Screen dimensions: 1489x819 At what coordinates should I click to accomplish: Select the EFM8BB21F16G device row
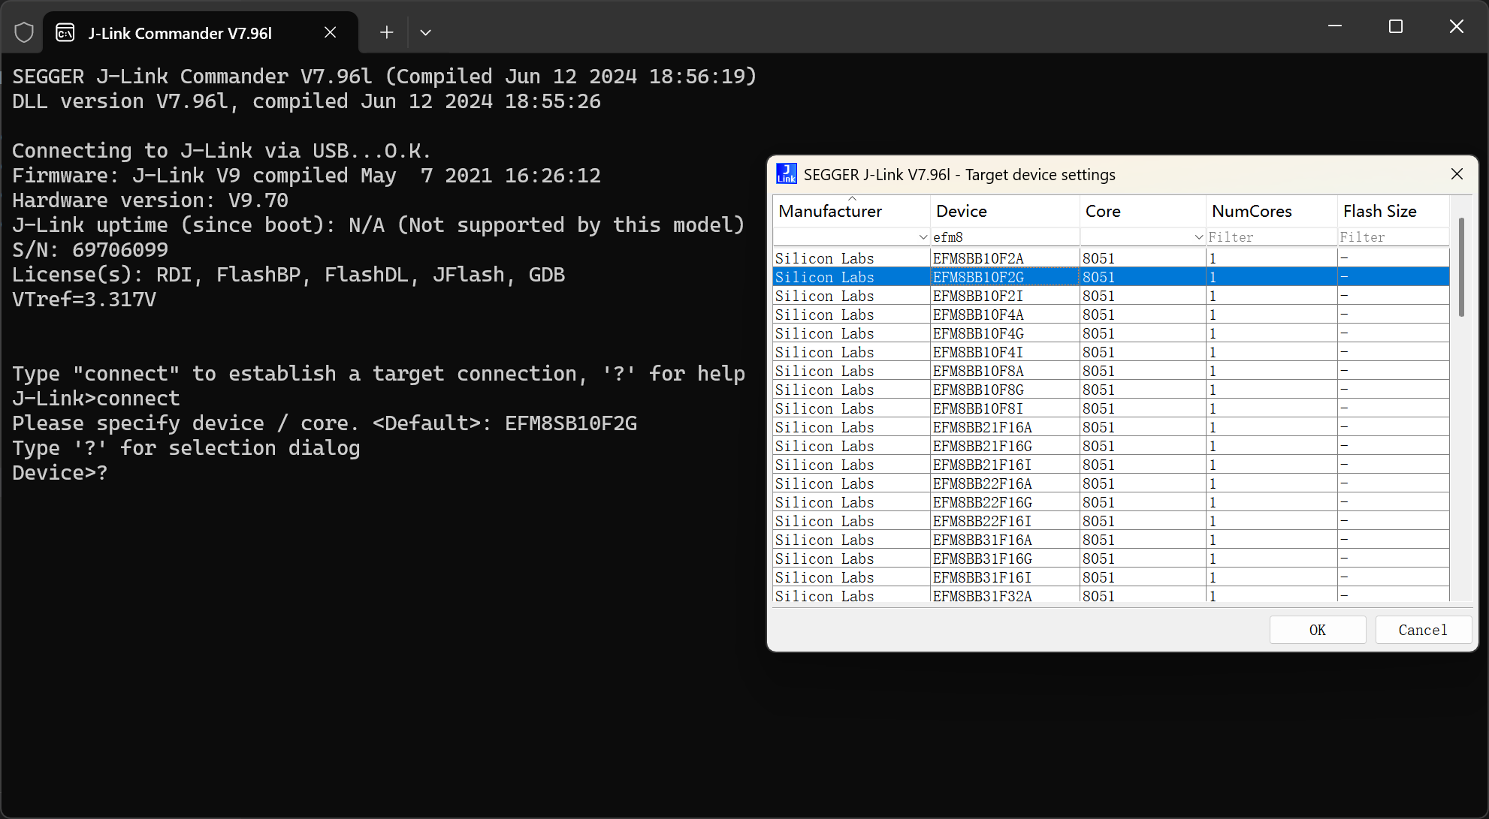982,446
